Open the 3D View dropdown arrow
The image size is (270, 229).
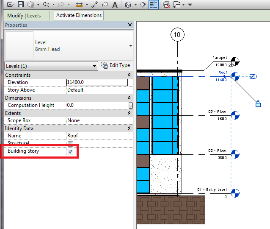pos(135,5)
